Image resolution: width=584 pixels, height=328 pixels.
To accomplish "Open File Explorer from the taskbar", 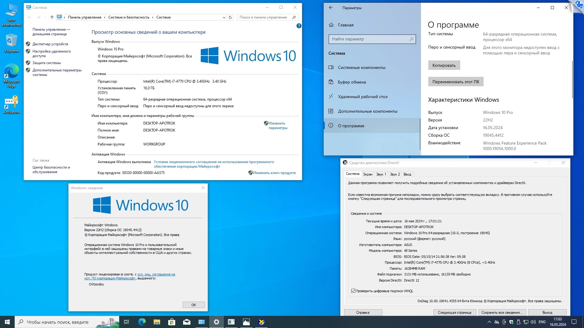I will [x=157, y=322].
